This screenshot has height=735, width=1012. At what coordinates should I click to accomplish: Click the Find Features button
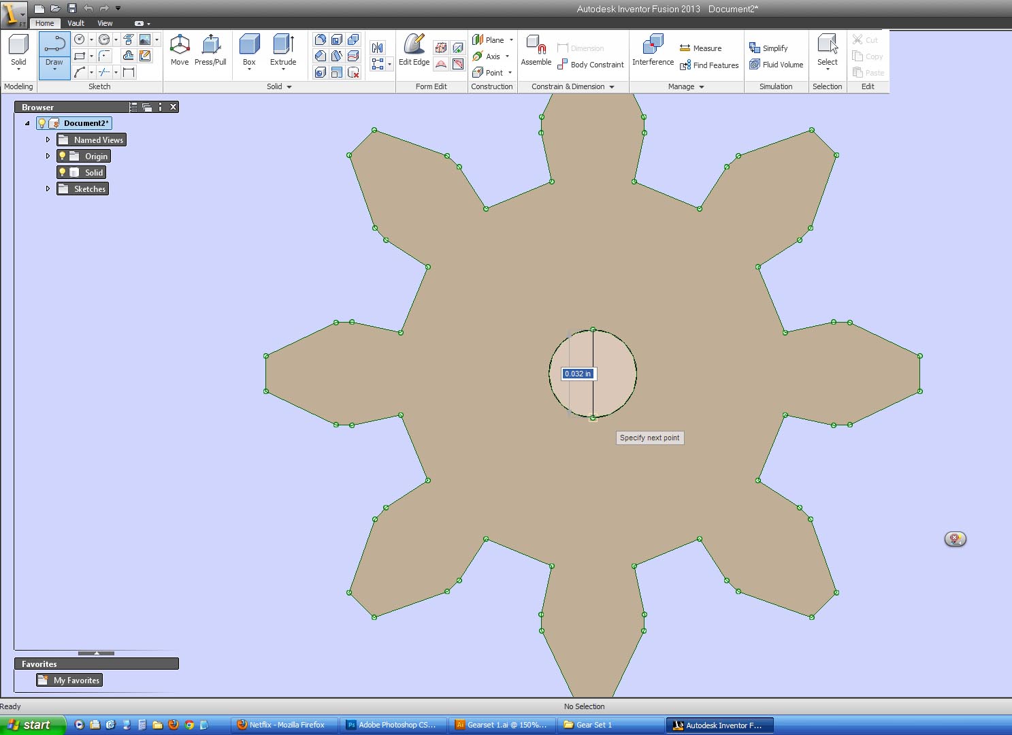(x=709, y=65)
